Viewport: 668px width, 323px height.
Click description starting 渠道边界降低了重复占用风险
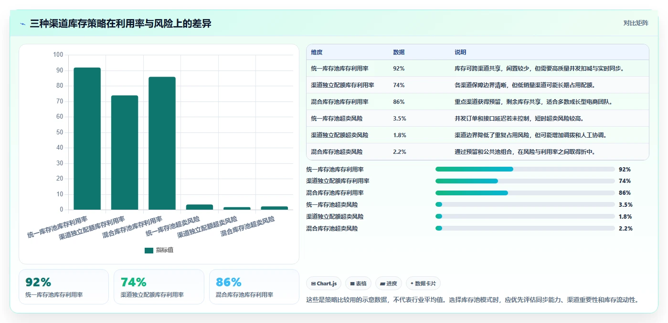coord(530,135)
